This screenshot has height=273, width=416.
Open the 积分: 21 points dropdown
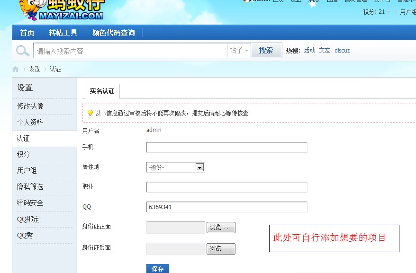[377, 12]
